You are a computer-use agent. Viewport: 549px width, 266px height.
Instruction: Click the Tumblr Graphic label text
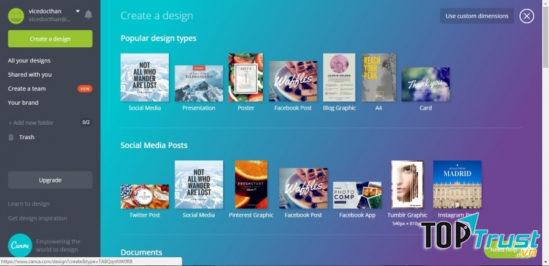pyautogui.click(x=407, y=215)
